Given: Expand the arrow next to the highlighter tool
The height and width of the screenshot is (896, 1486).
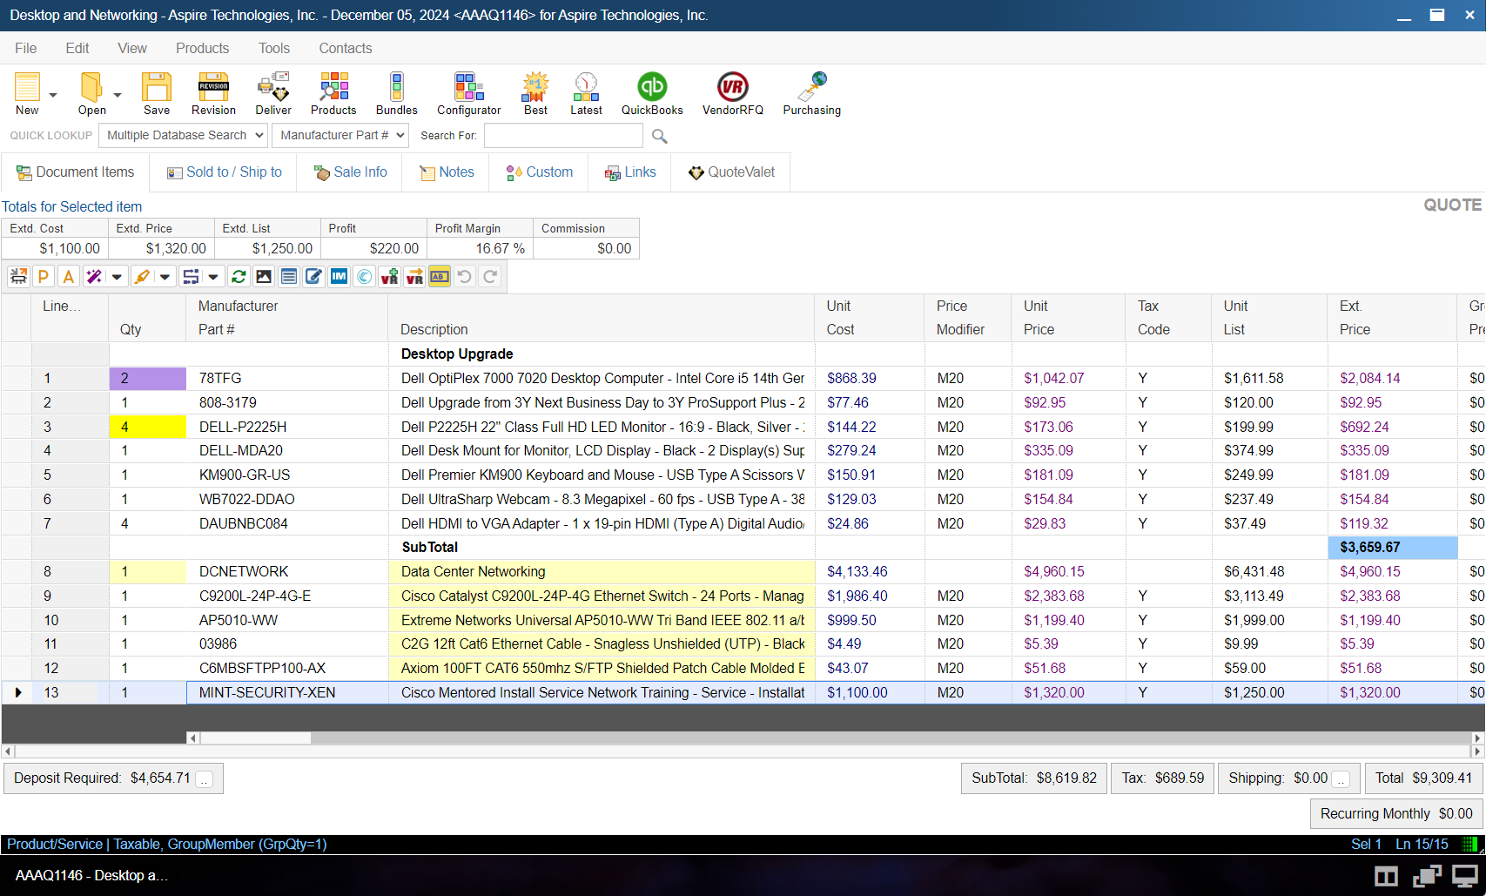Looking at the screenshot, I should [165, 277].
